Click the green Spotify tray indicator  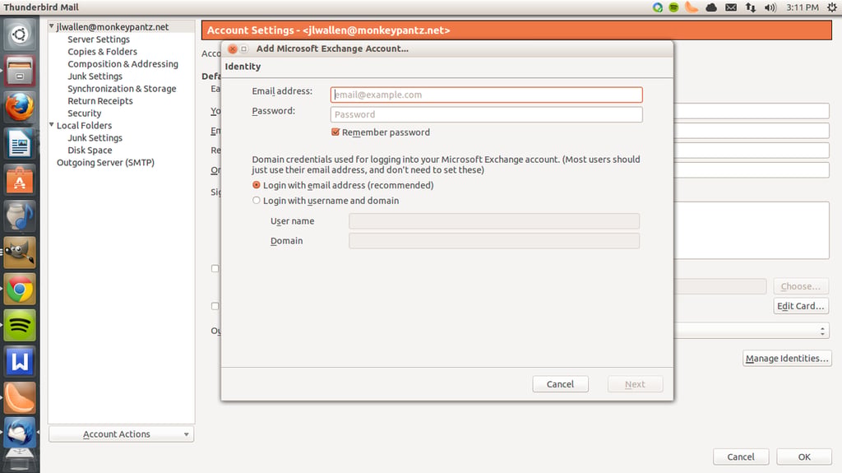click(673, 7)
